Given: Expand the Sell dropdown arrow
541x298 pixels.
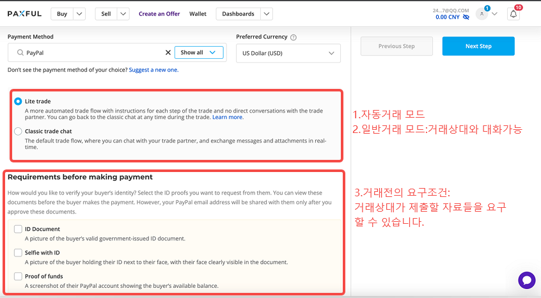Looking at the screenshot, I should pos(123,14).
